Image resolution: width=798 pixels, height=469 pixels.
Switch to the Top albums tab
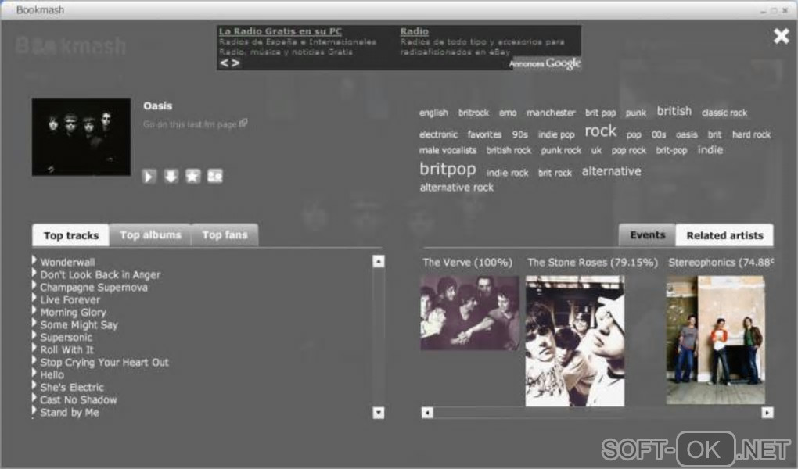(x=151, y=235)
